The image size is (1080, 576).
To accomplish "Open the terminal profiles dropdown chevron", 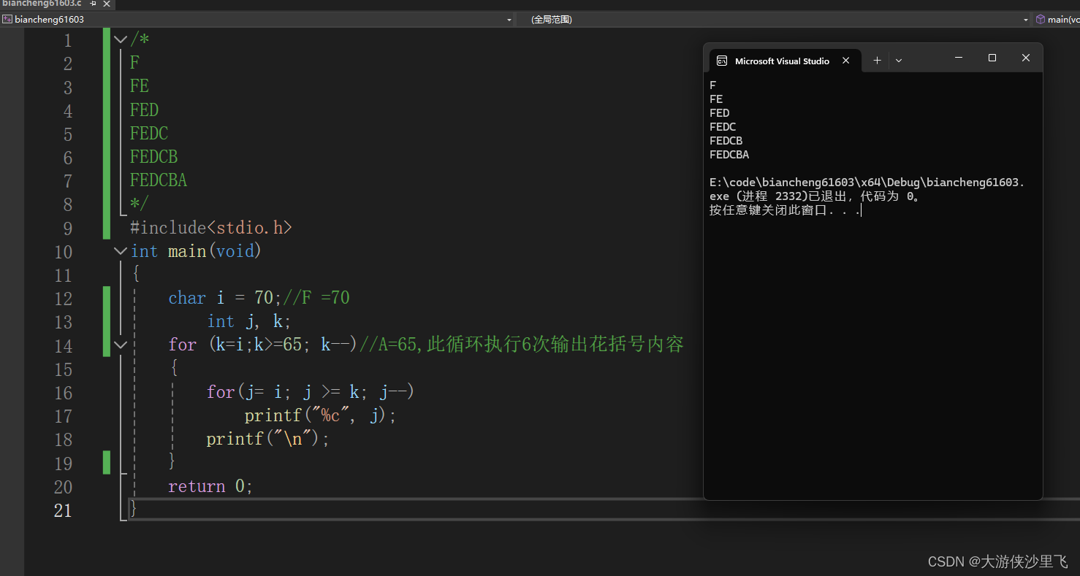I will click(x=899, y=61).
